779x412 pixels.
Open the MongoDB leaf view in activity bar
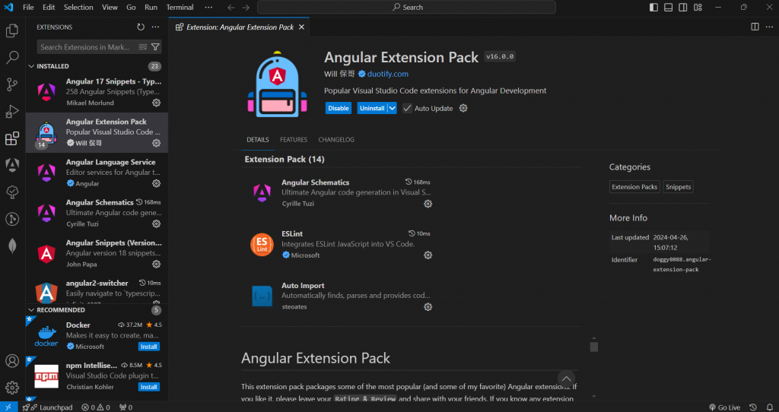click(x=12, y=246)
